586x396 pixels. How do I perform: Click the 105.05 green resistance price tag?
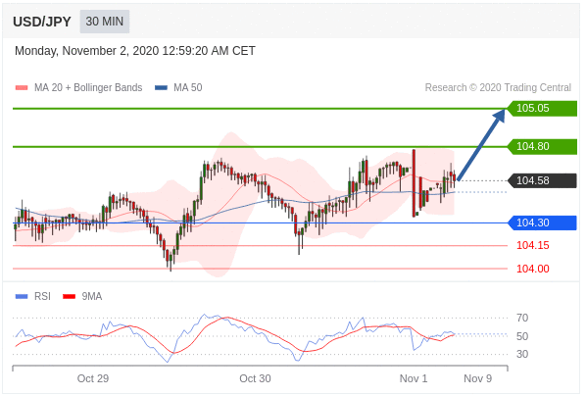tap(542, 109)
